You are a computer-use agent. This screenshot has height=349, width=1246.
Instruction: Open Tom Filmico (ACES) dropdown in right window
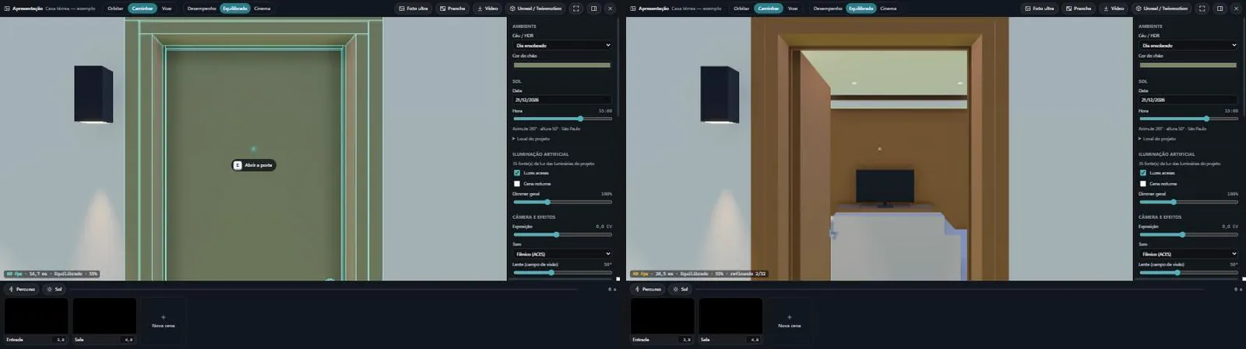(1188, 254)
